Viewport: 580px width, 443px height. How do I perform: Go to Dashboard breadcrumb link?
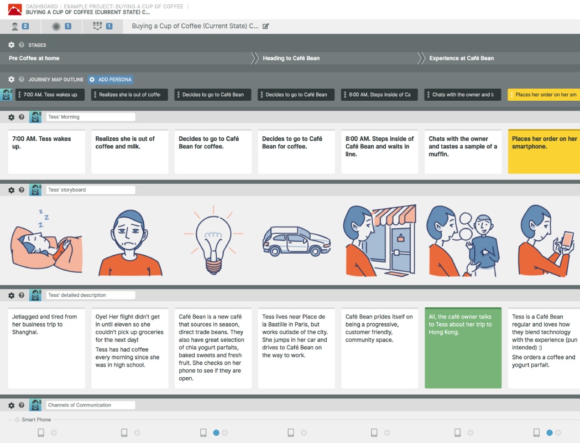click(42, 6)
